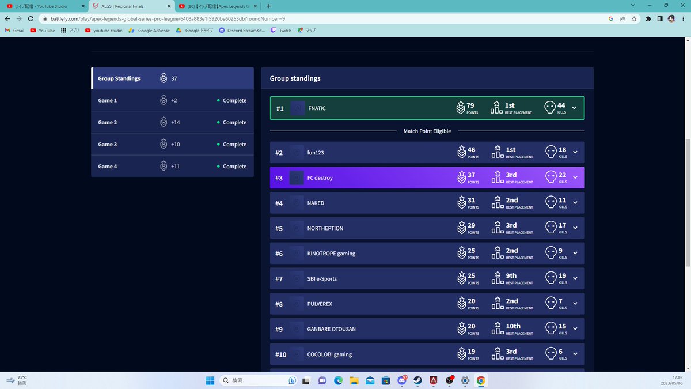Select the SBI e-Sports team name
The width and height of the screenshot is (691, 389).
coord(322,279)
